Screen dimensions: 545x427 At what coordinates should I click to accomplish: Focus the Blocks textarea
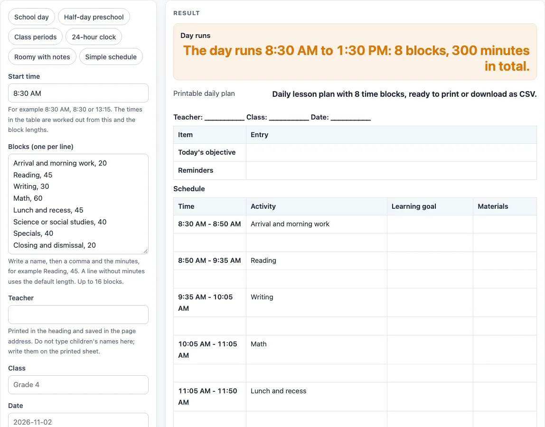tap(78, 204)
